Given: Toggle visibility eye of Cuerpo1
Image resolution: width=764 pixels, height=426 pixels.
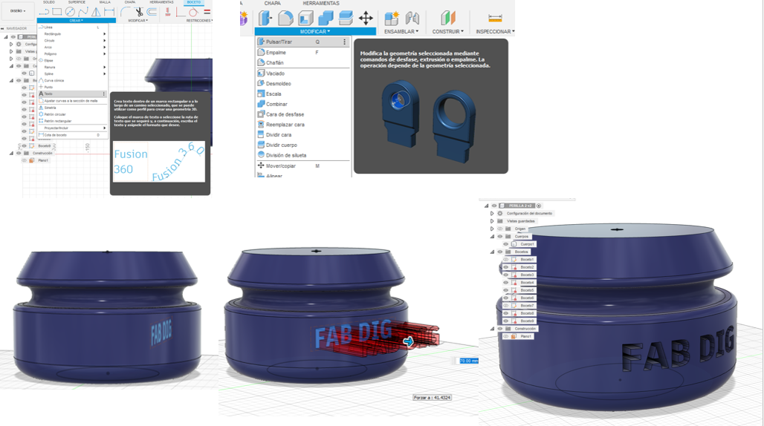Looking at the screenshot, I should (x=506, y=244).
